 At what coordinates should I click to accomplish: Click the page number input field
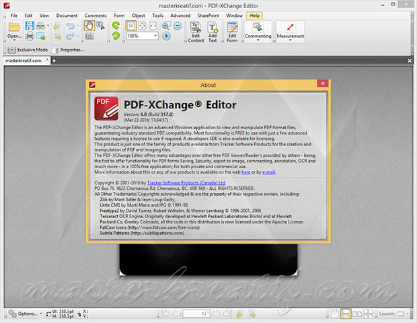[196, 314]
